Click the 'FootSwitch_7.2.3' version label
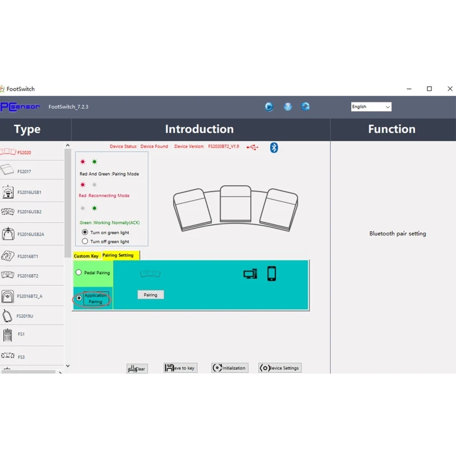This screenshot has height=456, width=456. tap(68, 107)
